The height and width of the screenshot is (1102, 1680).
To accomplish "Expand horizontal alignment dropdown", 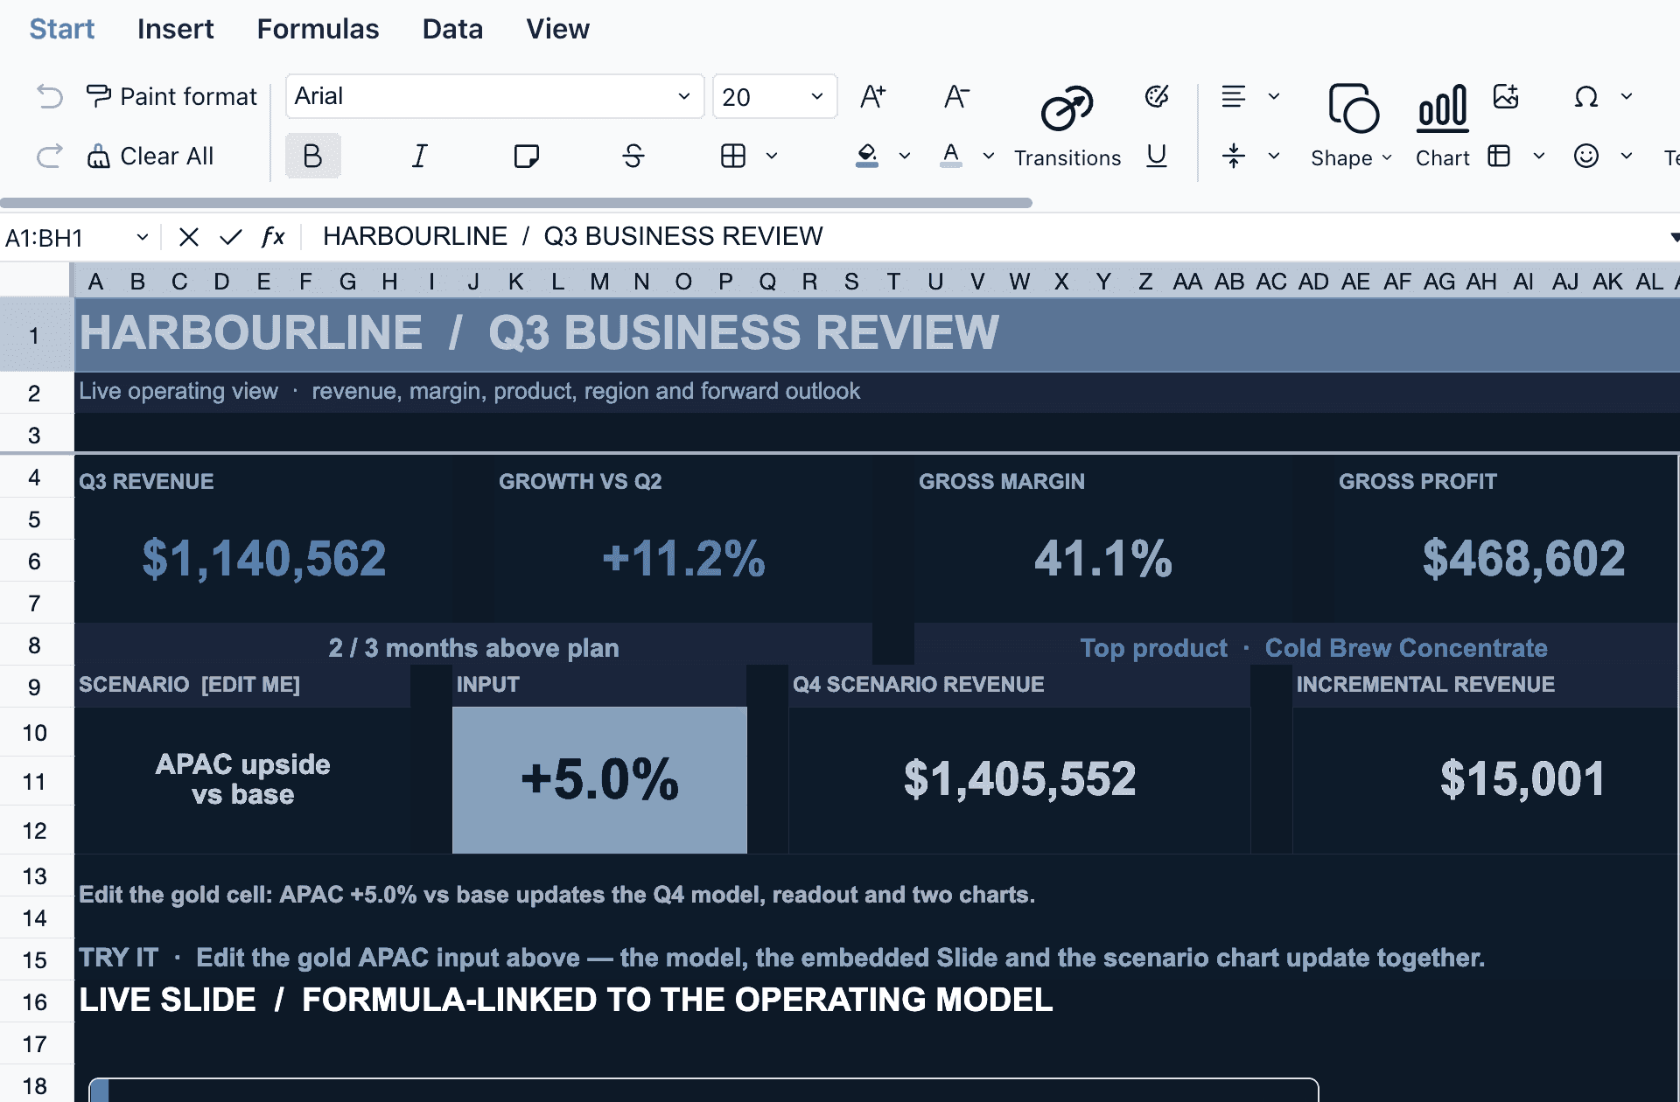I will [x=1274, y=96].
